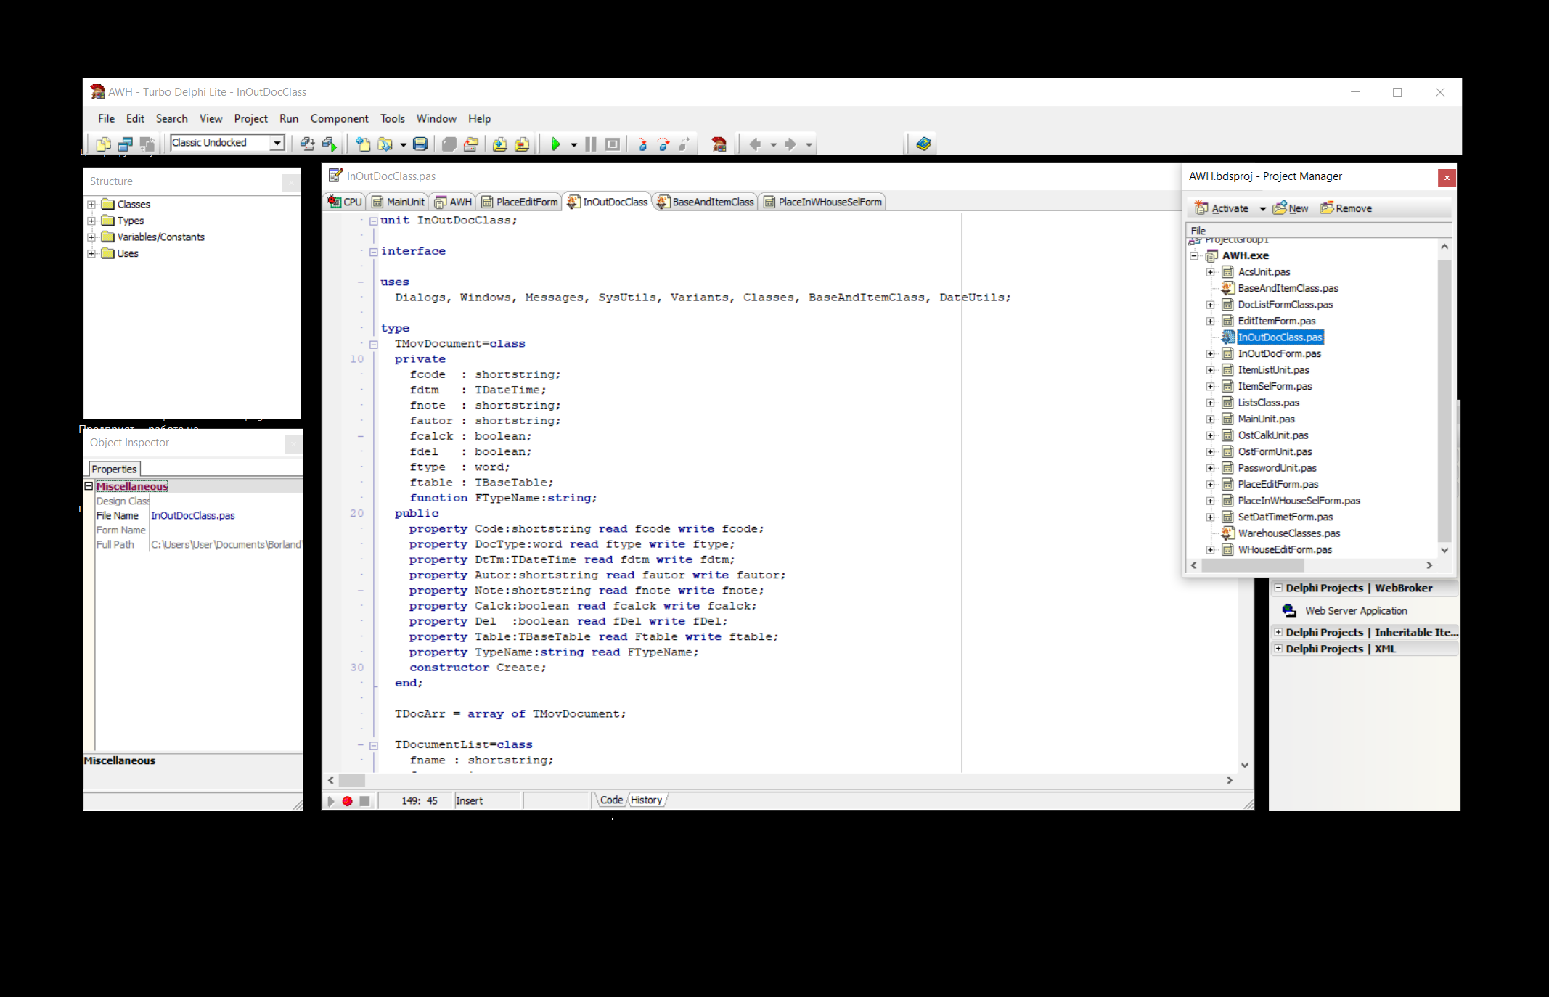Click the Remove button in Project Manager
Image resolution: width=1549 pixels, height=997 pixels.
[1346, 208]
